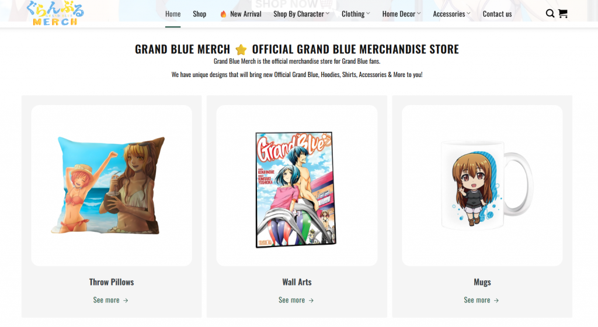The image size is (598, 327).
Task: Open the Shop menu item
Action: click(x=200, y=13)
